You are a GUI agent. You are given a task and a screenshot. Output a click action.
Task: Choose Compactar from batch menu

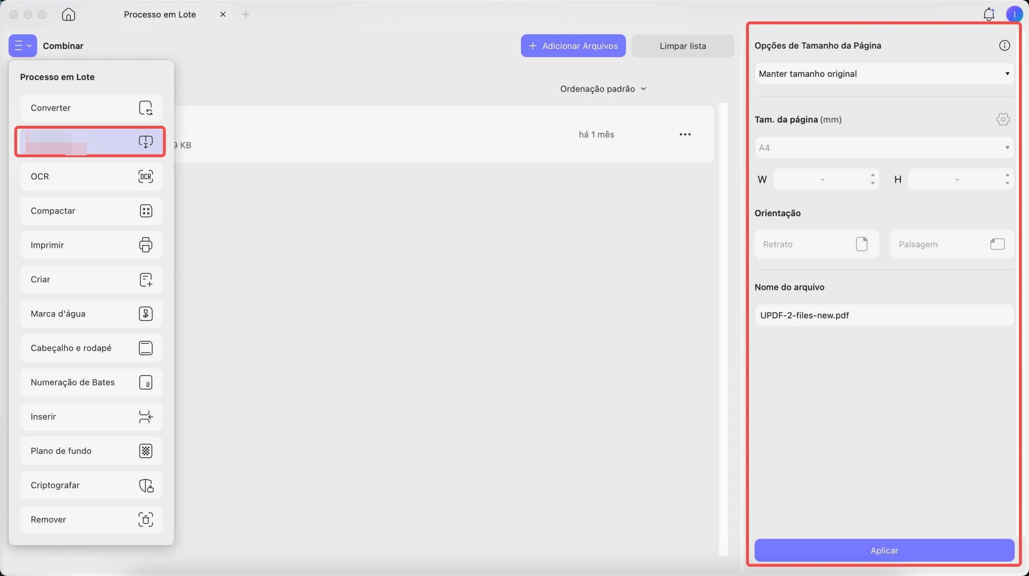pyautogui.click(x=91, y=211)
